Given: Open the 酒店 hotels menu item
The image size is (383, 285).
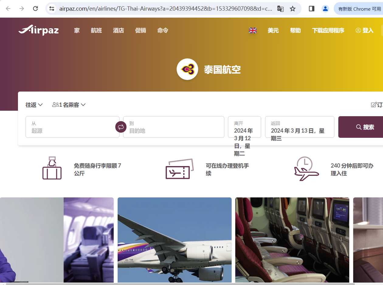Looking at the screenshot, I should pos(119,30).
